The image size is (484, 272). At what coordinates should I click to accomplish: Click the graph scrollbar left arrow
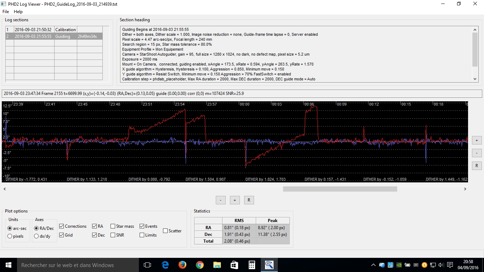(5, 189)
